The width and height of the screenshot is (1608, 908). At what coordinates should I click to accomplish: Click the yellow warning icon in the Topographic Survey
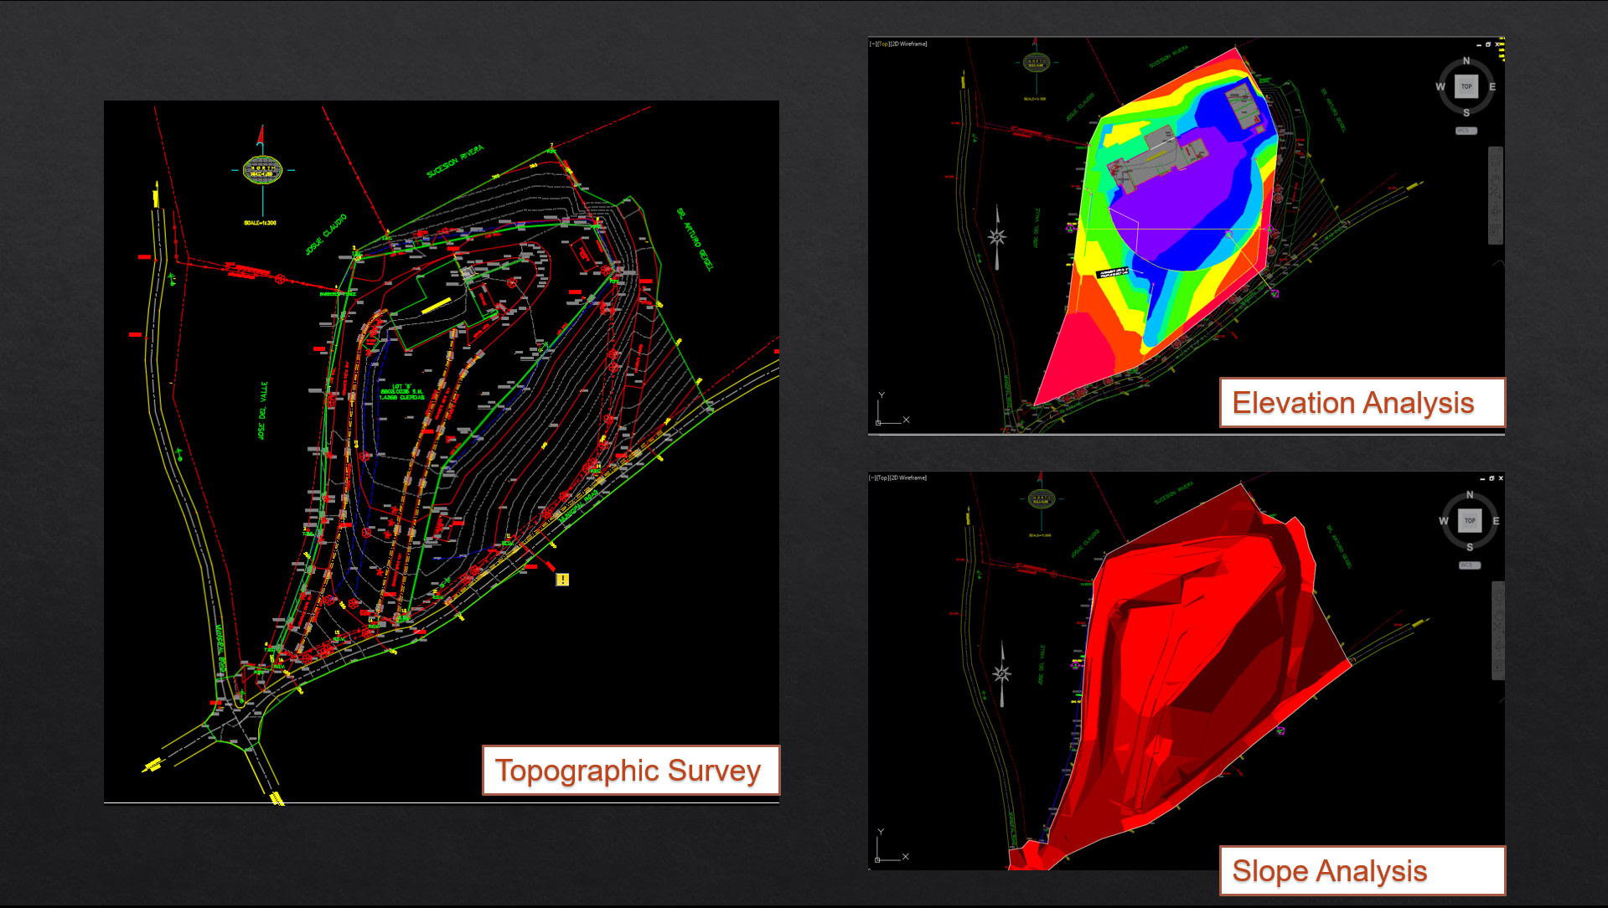[562, 579]
